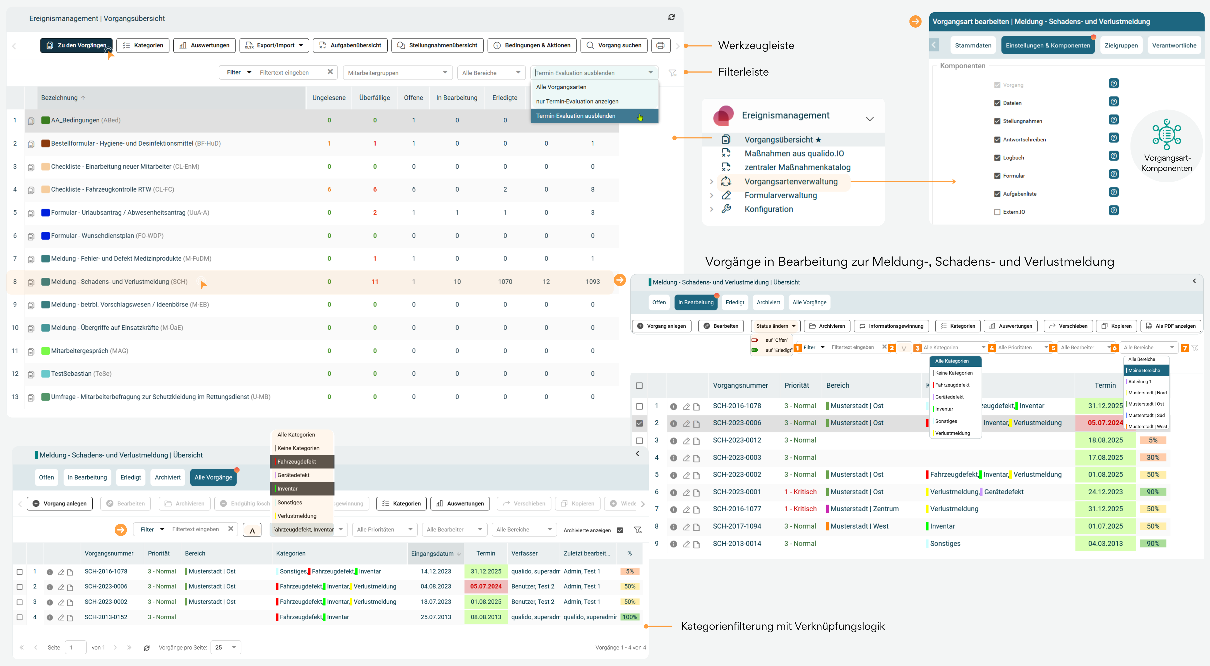The height and width of the screenshot is (666, 1210).
Task: Click color swatch of Bestellformular Hygiene row
Action: pyautogui.click(x=45, y=144)
